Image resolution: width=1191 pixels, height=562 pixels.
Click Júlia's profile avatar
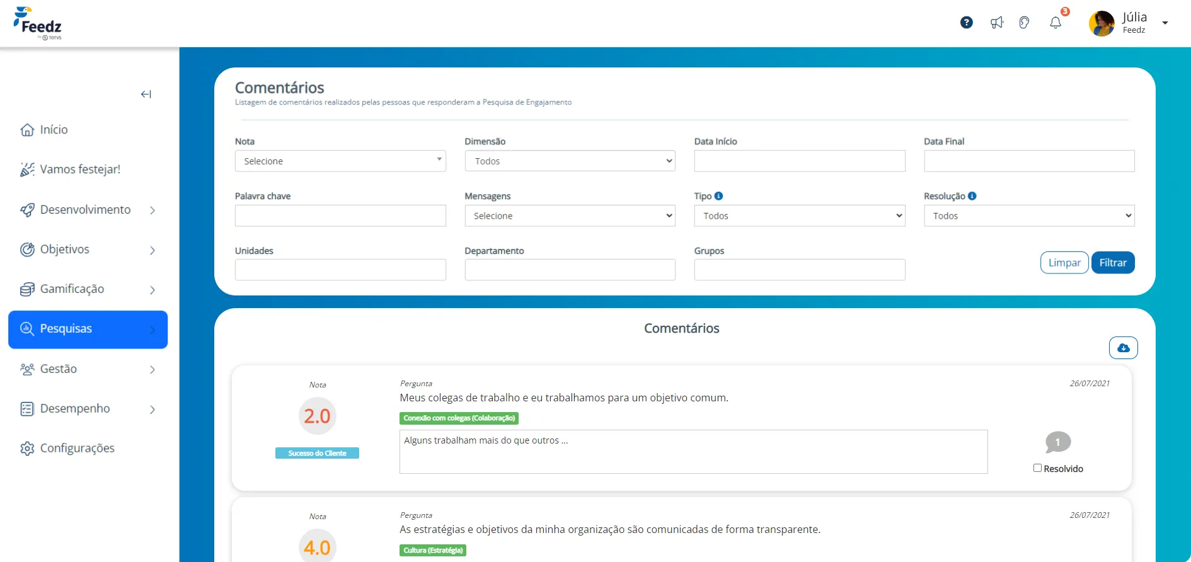coord(1102,23)
